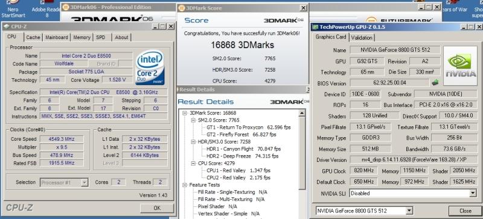Open Adobe Reader 8 desktop icon
This screenshot has width=483, height=219.
point(46,8)
